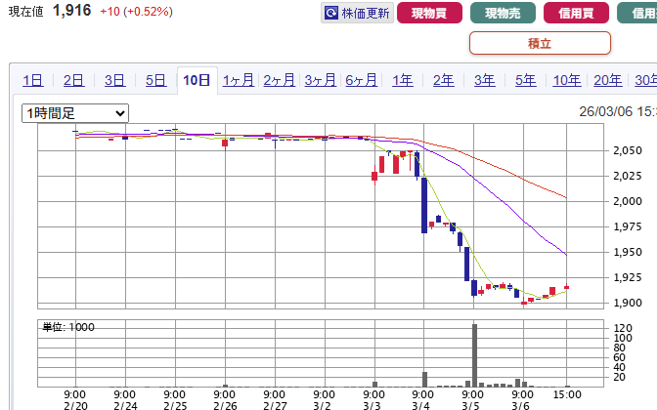This screenshot has height=410, width=657.
Task: Click the tallest volume bar on 3/5
Action: 474,353
